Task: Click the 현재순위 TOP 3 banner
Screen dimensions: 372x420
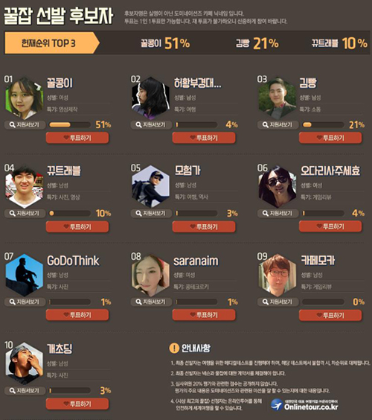Action: point(52,43)
